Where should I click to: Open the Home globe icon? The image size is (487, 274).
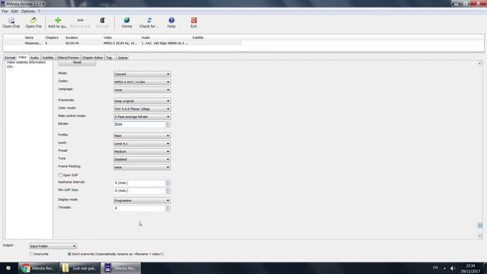point(127,22)
